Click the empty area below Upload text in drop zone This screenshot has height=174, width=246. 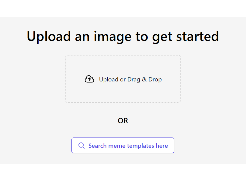pyautogui.click(x=109, y=93)
